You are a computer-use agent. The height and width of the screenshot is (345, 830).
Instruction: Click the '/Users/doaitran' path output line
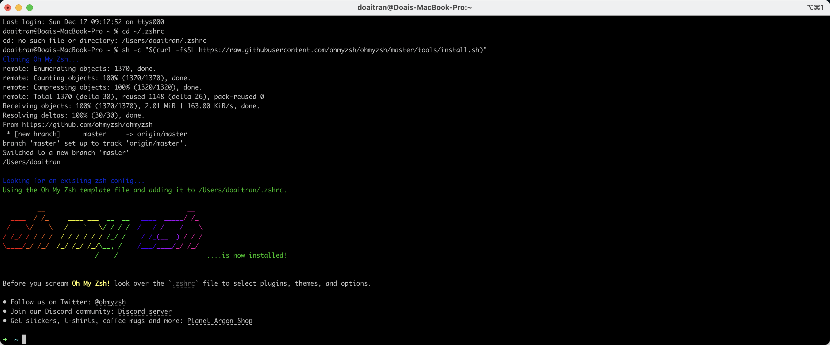click(x=32, y=162)
